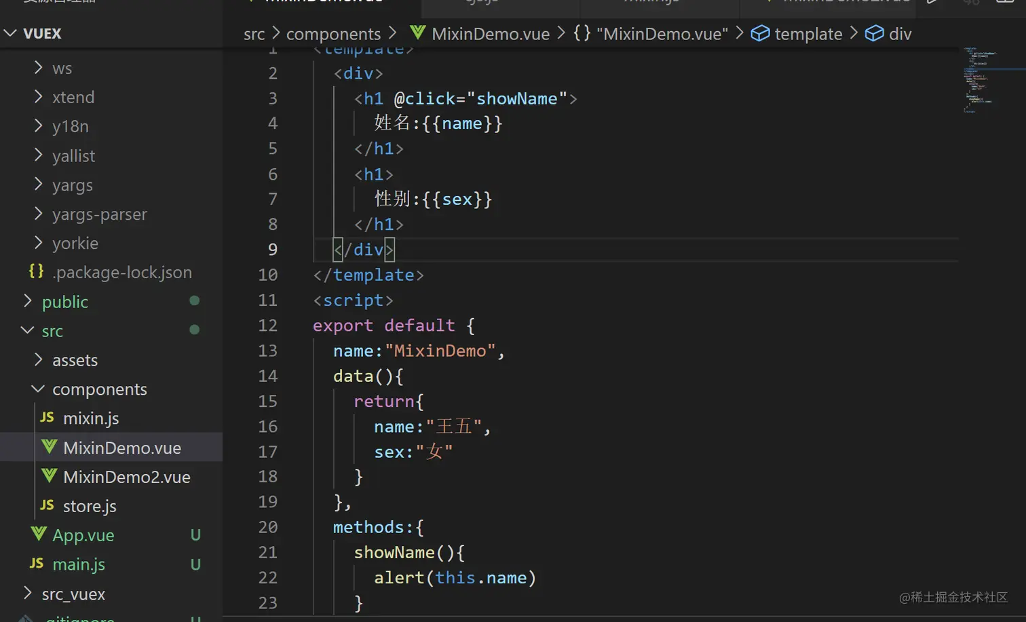Viewport: 1026px width, 622px height.
Task: Expand the xtend folder
Action: pos(38,96)
